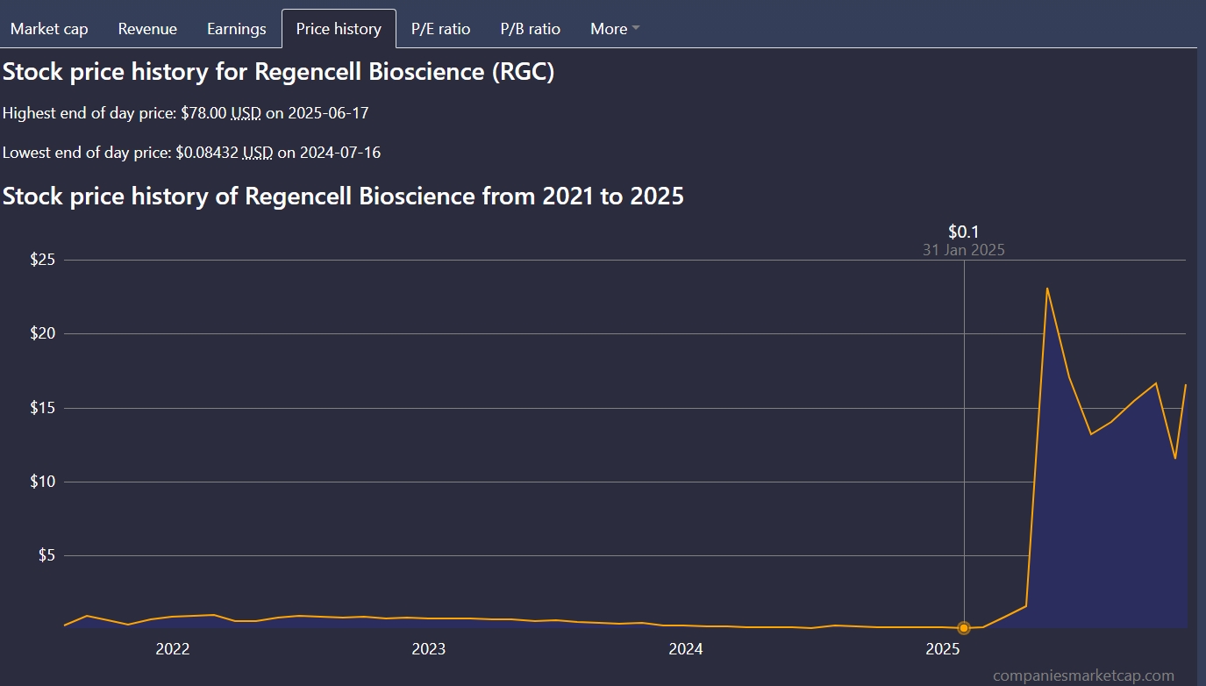Open the Earnings tab
This screenshot has width=1206, height=686.
[237, 29]
